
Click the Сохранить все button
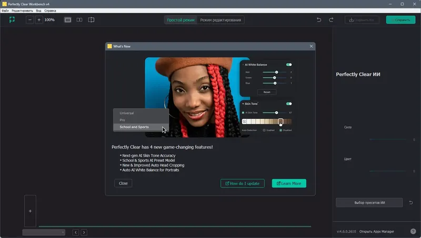[x=362, y=20]
